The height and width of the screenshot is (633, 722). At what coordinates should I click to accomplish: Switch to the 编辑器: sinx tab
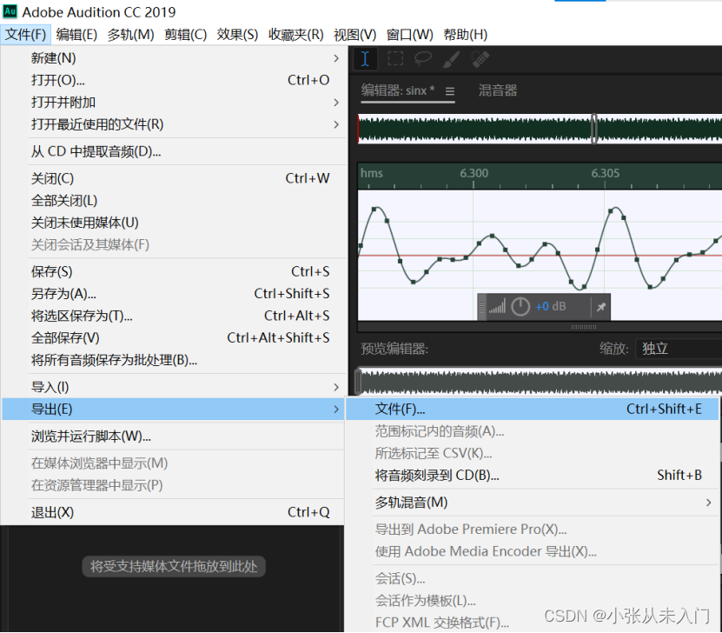point(398,90)
